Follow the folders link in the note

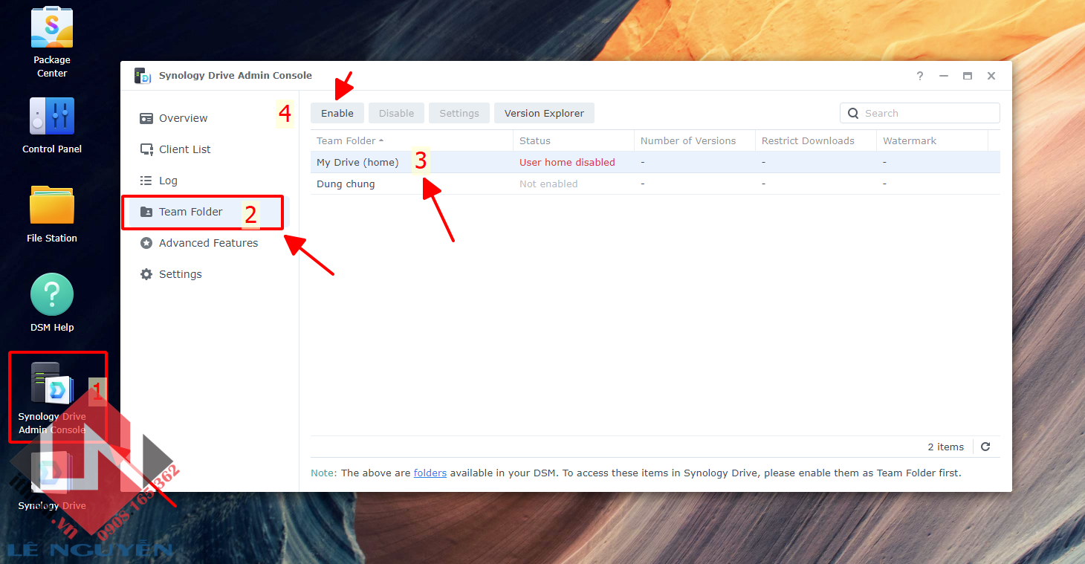point(430,473)
